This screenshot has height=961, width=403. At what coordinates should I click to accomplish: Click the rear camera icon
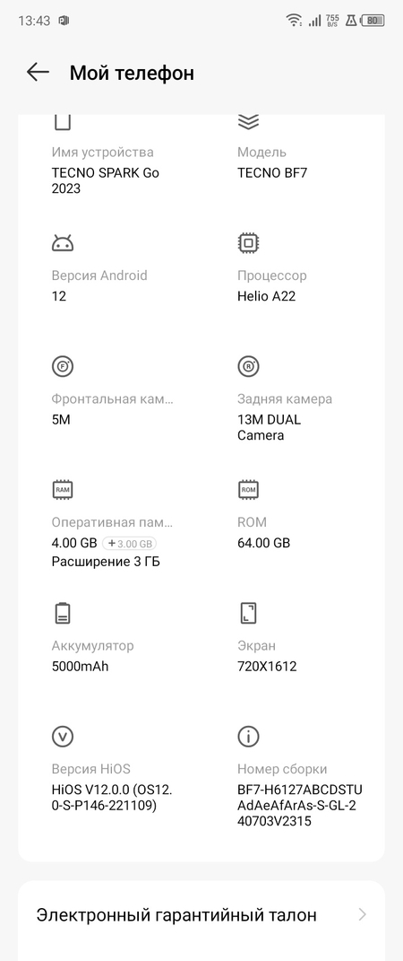248,366
